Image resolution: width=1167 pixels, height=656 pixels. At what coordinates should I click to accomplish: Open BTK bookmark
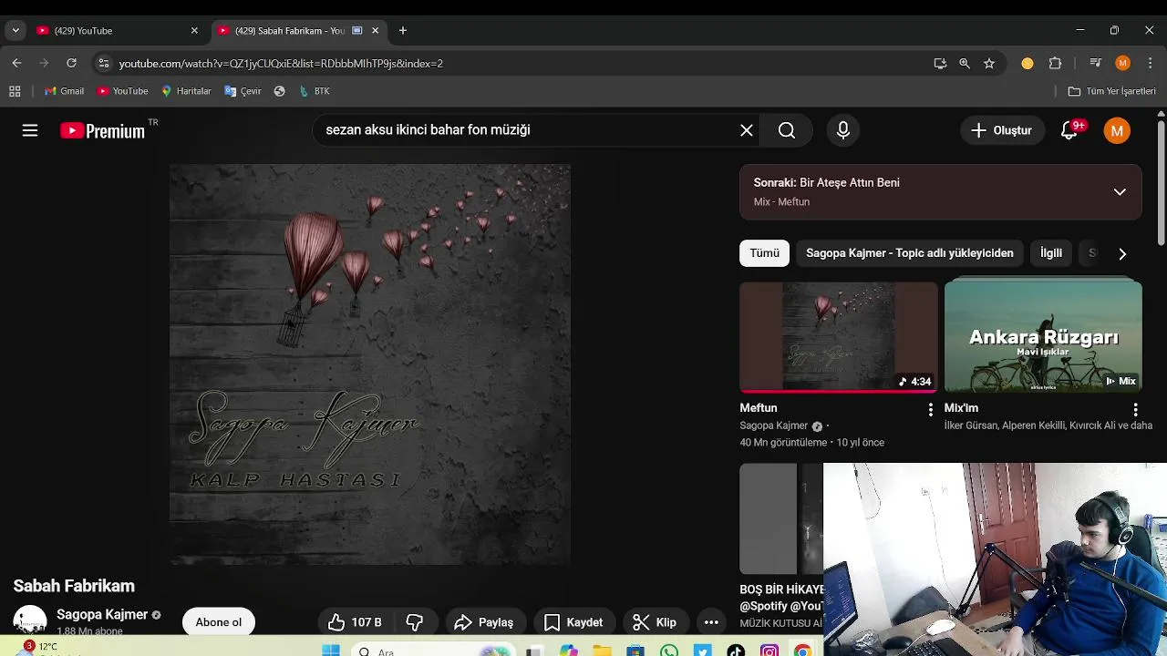pos(315,91)
